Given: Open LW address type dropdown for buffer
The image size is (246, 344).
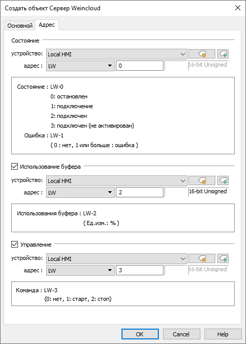Looking at the screenshot, I should click(80, 192).
